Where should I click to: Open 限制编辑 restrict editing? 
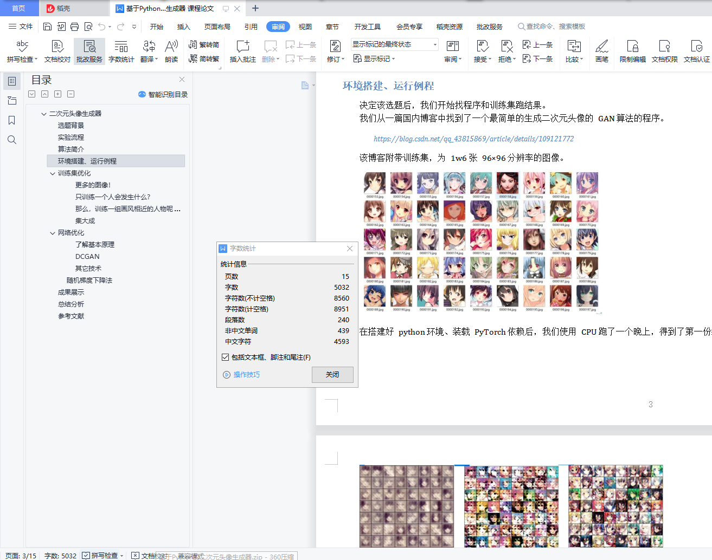click(633, 51)
